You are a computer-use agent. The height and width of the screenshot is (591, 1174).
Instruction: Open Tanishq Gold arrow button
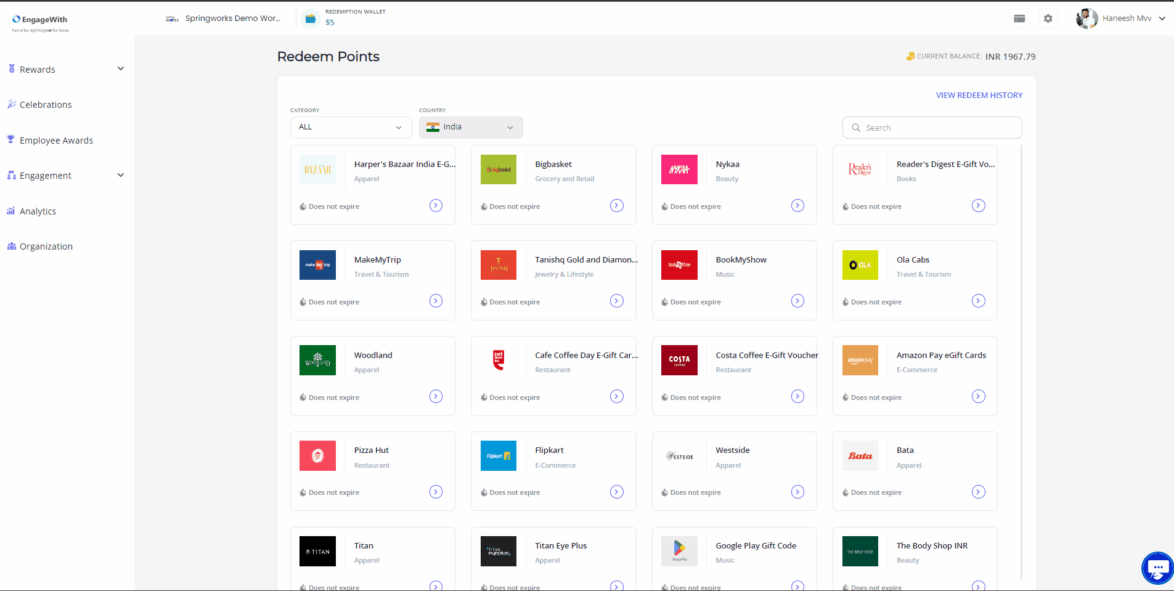coord(617,301)
